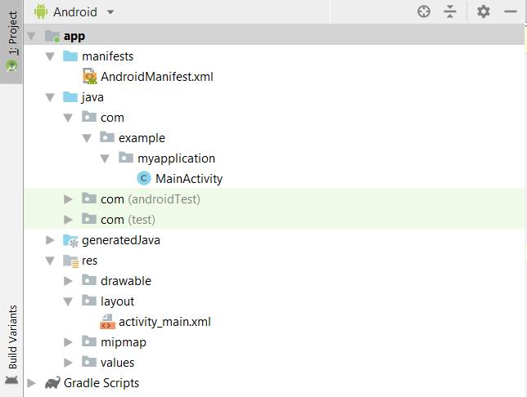Viewport: 527px width, 397px height.
Task: Select the drawable folder label
Action: (126, 281)
